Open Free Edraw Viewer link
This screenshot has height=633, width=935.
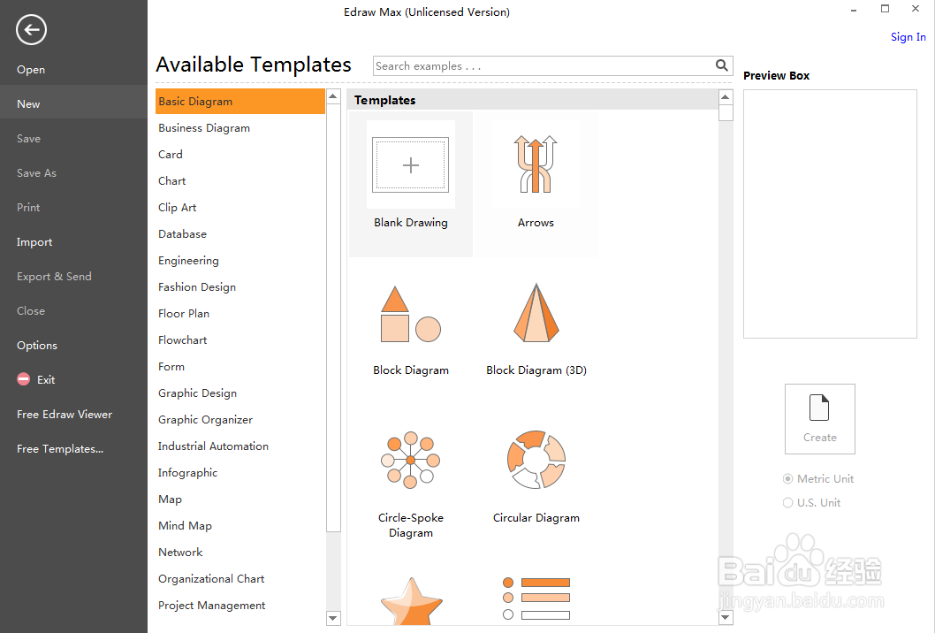(x=65, y=414)
